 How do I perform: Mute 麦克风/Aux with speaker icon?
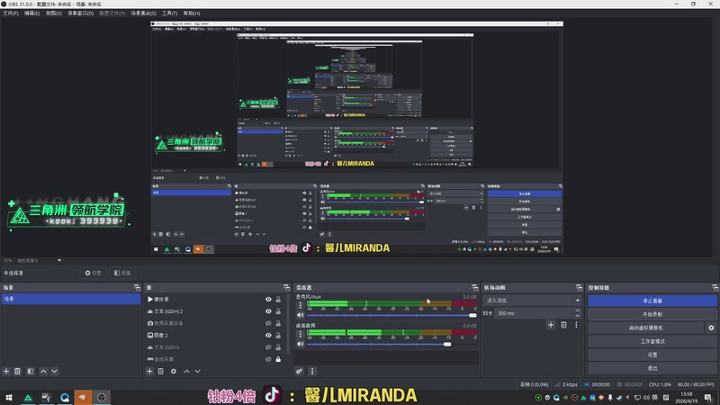tap(301, 315)
